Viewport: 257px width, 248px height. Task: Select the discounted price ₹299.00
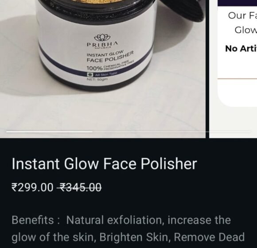pyautogui.click(x=32, y=187)
